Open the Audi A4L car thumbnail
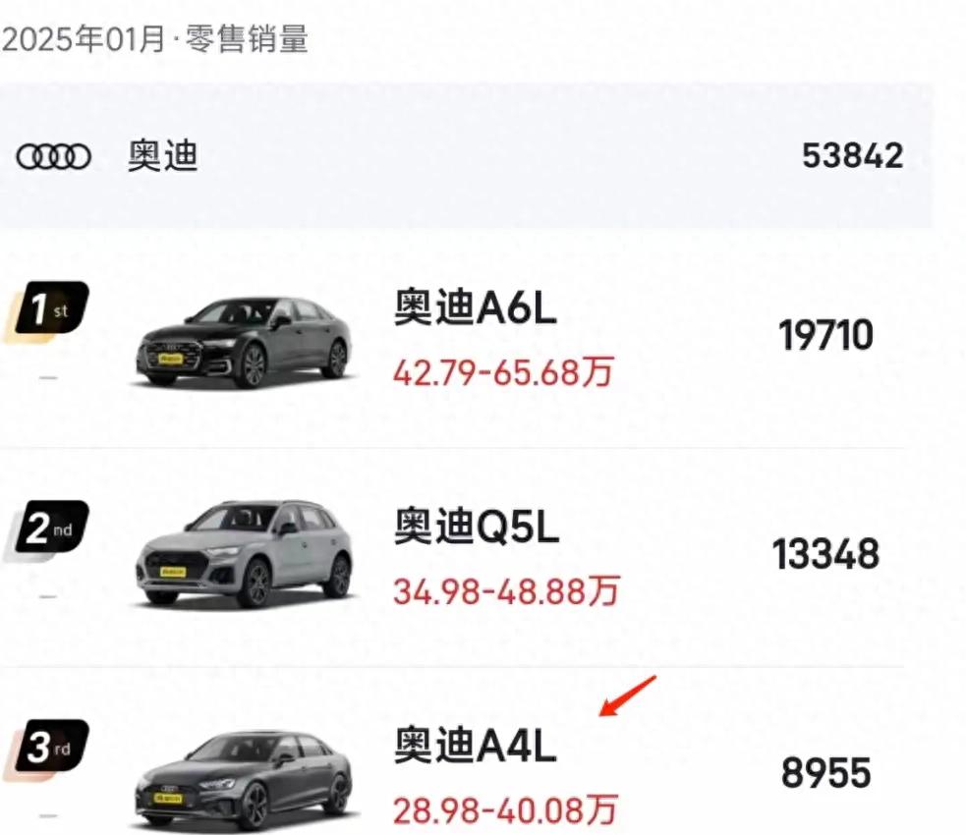 point(243,779)
